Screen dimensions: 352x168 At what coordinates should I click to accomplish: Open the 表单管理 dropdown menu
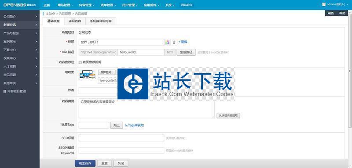click(x=108, y=5)
